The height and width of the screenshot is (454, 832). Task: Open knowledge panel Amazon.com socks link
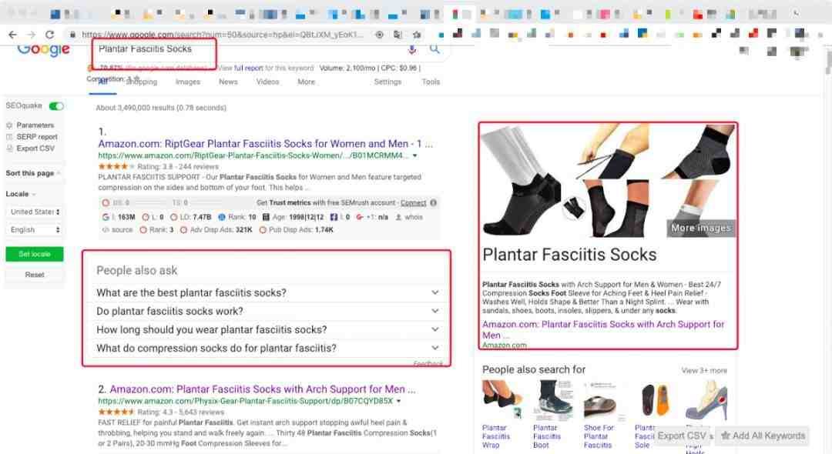pyautogui.click(x=603, y=329)
